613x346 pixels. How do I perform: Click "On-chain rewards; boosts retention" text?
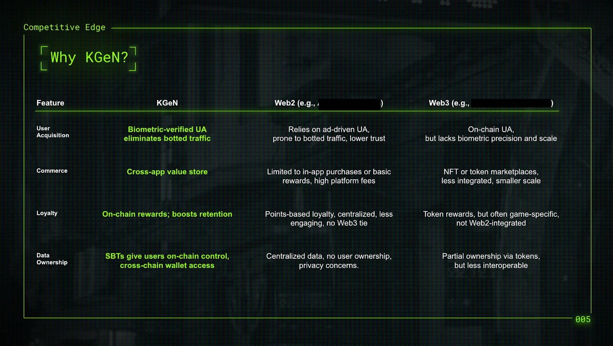pyautogui.click(x=167, y=214)
